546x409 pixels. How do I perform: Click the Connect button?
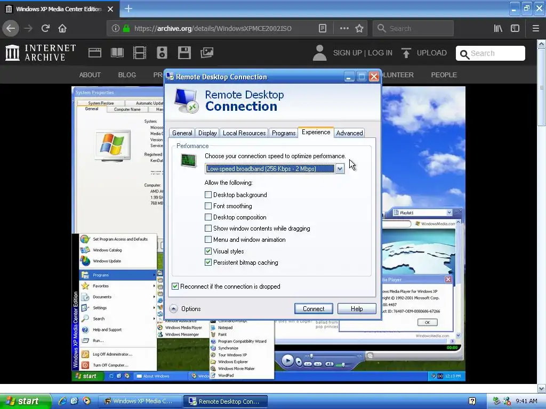click(314, 308)
